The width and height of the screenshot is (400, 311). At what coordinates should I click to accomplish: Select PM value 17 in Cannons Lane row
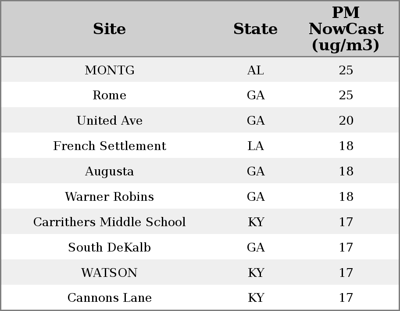[x=346, y=298]
